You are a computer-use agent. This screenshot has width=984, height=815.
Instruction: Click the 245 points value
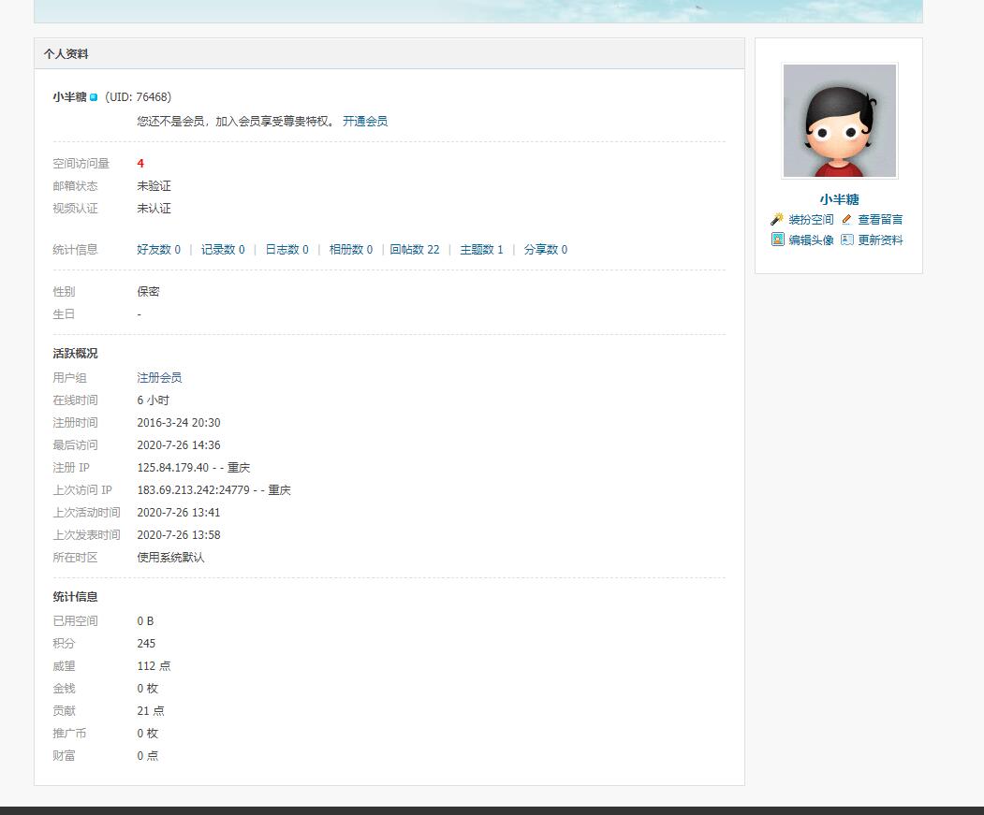(146, 643)
